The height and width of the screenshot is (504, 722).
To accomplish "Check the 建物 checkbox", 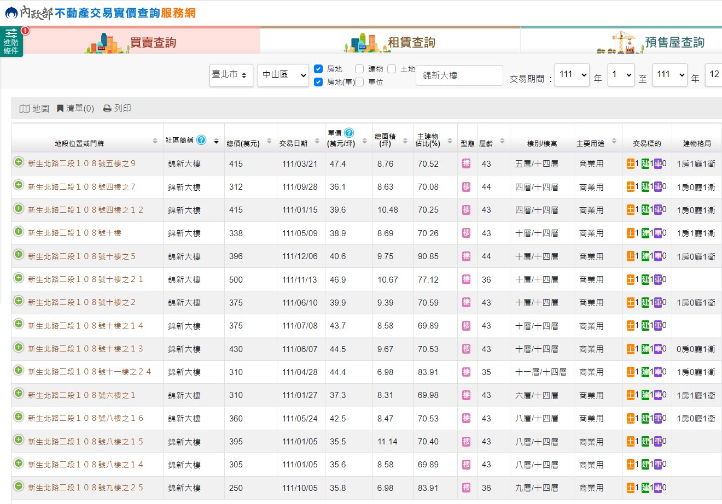I will (x=359, y=69).
